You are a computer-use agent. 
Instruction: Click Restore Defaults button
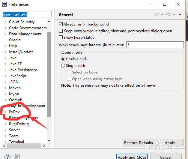pos(139,143)
